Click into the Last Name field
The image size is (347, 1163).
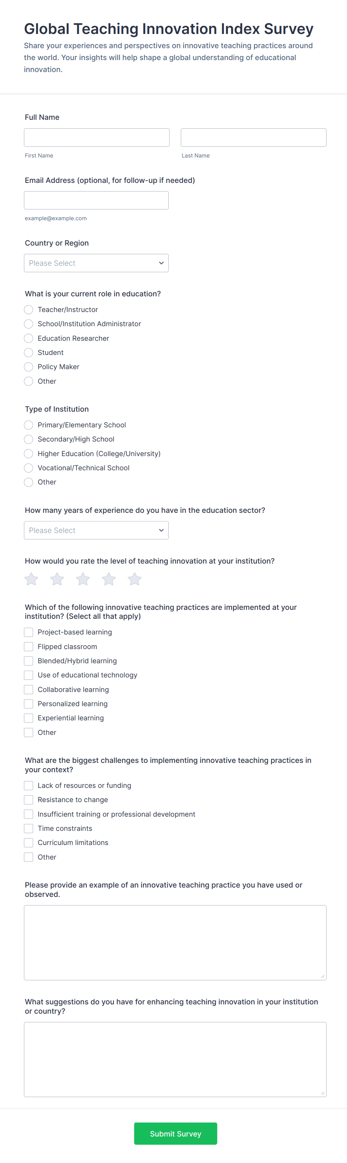pyautogui.click(x=253, y=138)
